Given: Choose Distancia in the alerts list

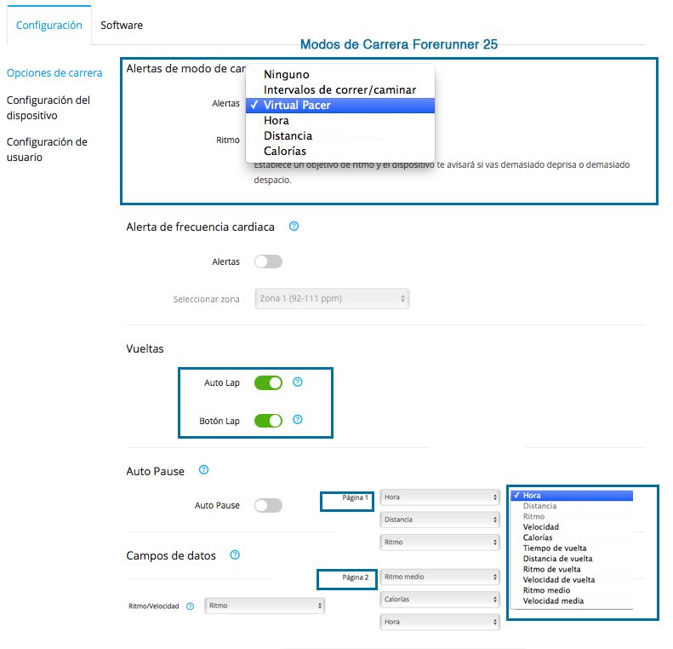Looking at the screenshot, I should (340, 135).
